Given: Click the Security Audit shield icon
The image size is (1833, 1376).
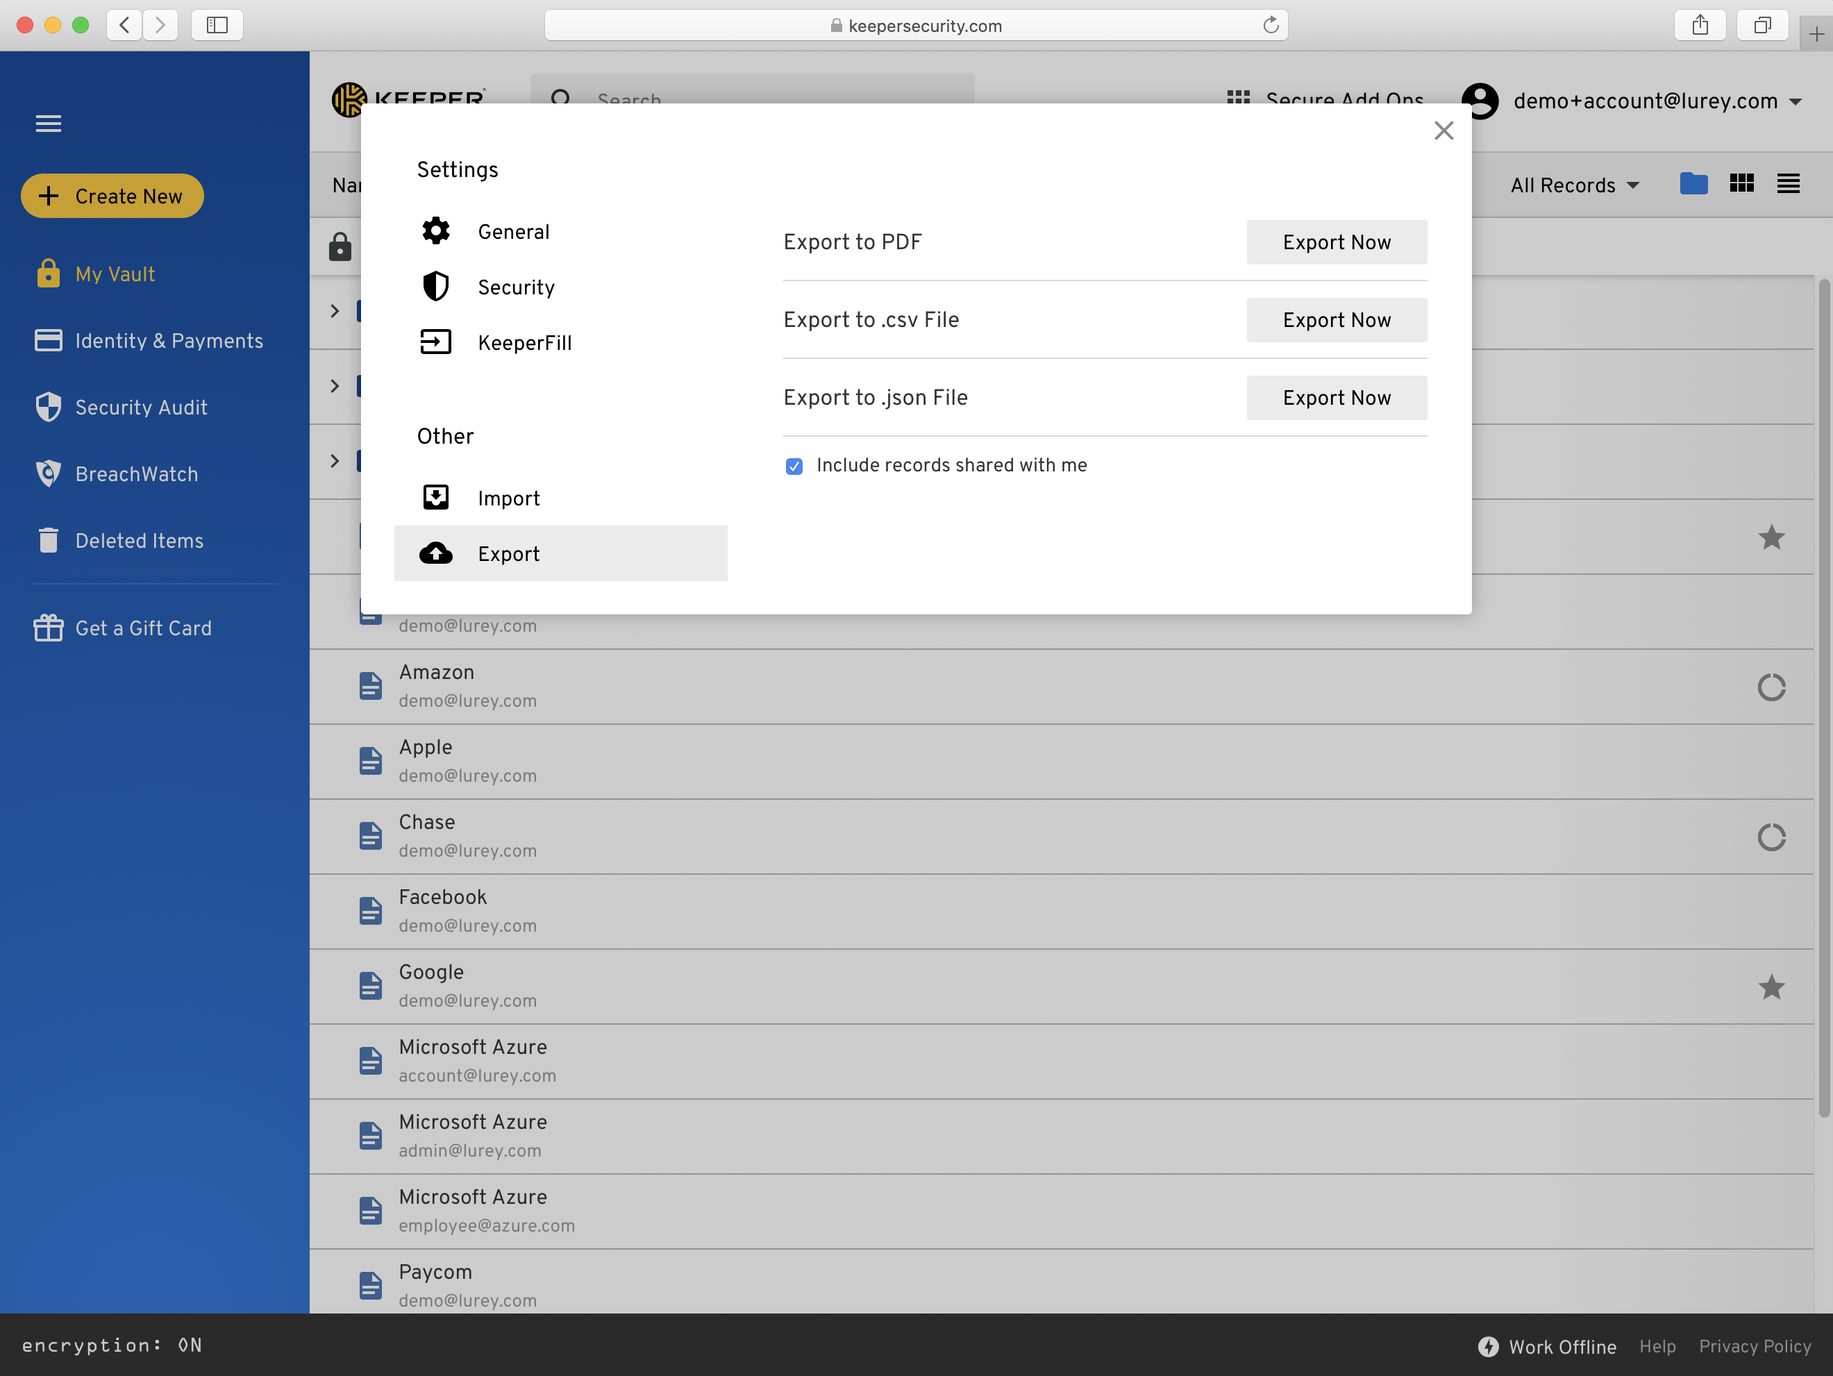Looking at the screenshot, I should coord(48,407).
